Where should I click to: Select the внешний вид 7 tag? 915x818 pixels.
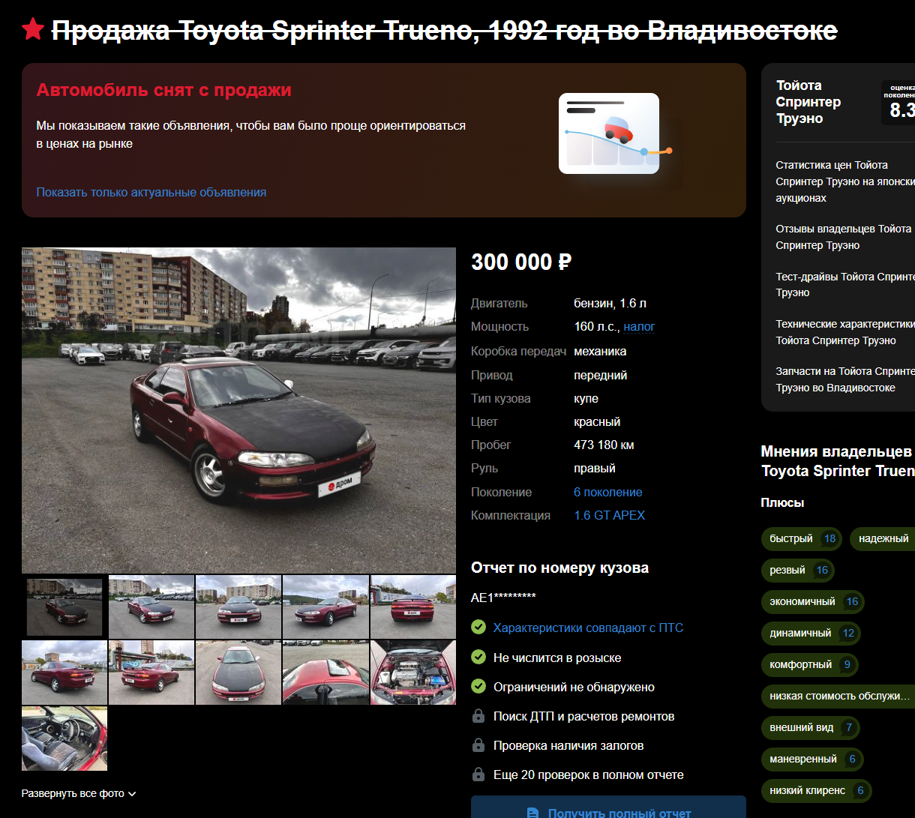(811, 727)
